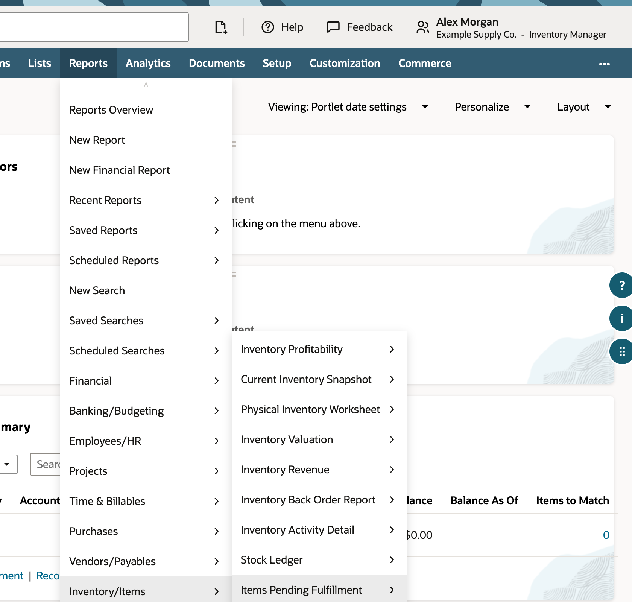
Task: Expand the Financial reports submenu
Action: click(146, 381)
